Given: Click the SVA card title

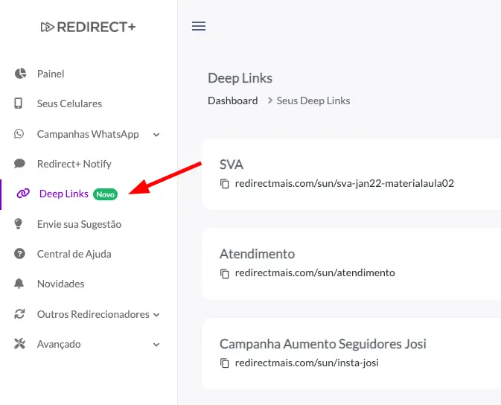Looking at the screenshot, I should 232,165.
